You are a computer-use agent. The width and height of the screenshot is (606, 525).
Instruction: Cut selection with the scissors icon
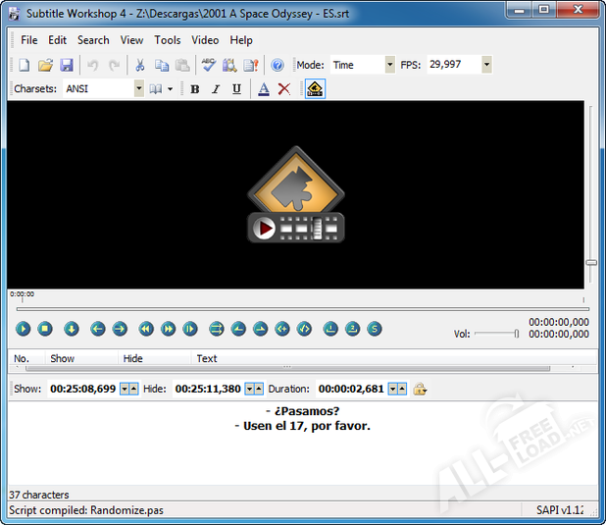pyautogui.click(x=140, y=65)
